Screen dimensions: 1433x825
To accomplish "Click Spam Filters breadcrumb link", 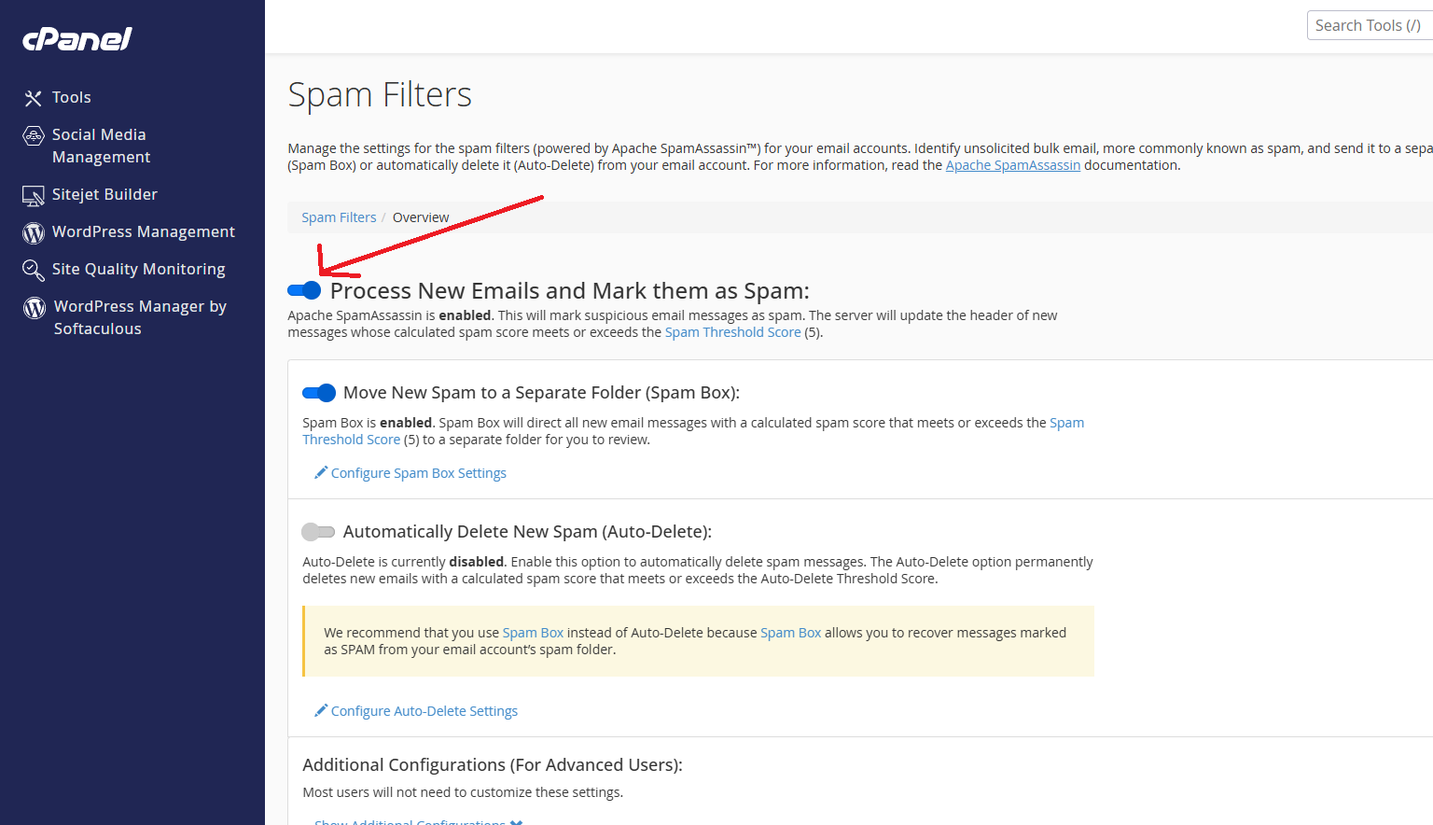I will pyautogui.click(x=339, y=217).
